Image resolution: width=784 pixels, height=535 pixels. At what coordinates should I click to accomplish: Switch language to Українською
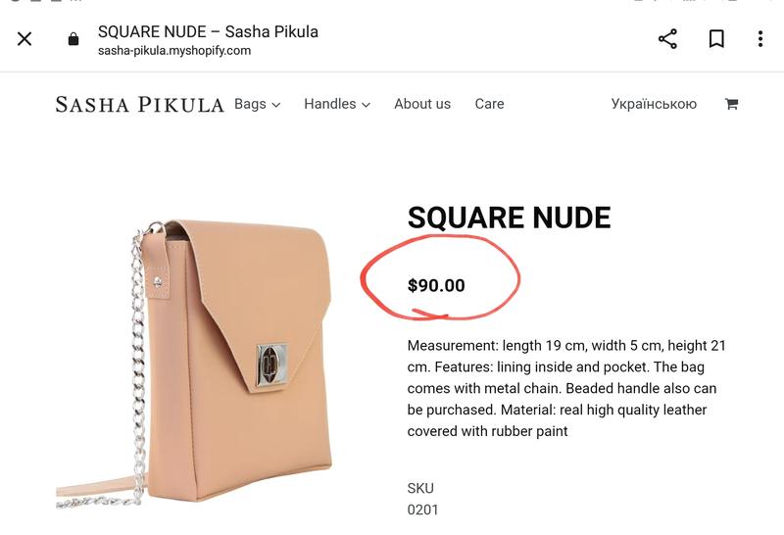(x=654, y=104)
